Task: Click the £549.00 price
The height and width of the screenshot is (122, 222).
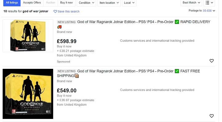Action: tap(67, 90)
